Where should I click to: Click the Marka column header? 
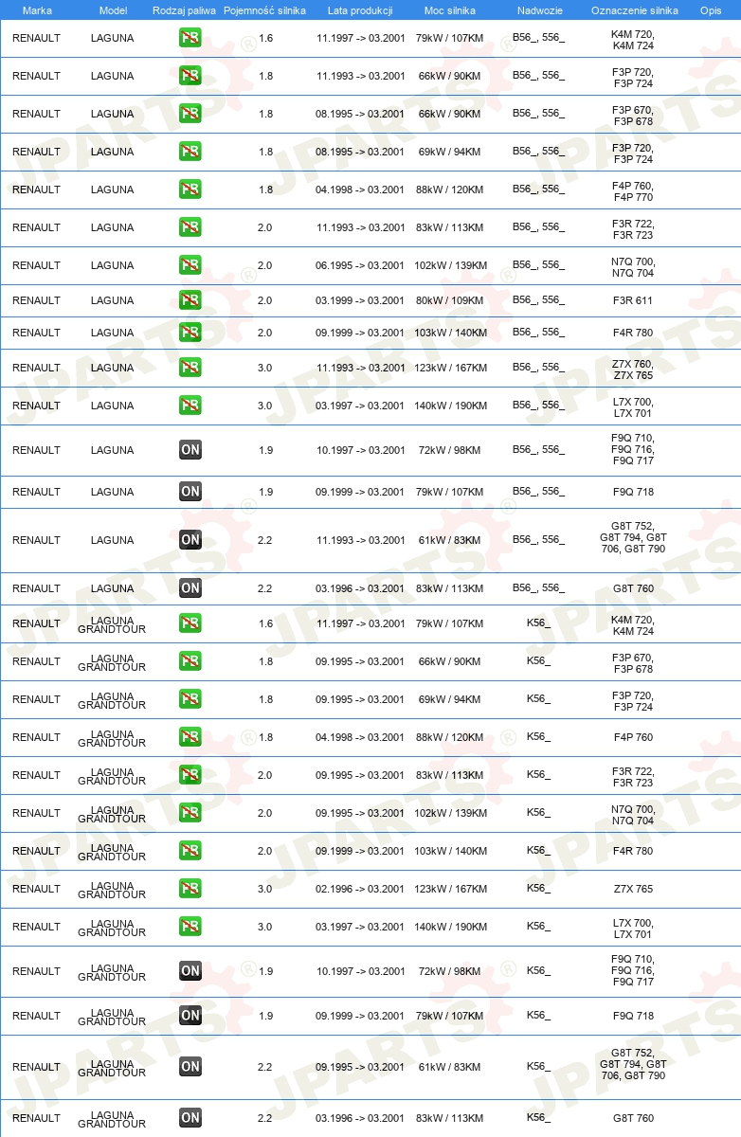pos(37,10)
